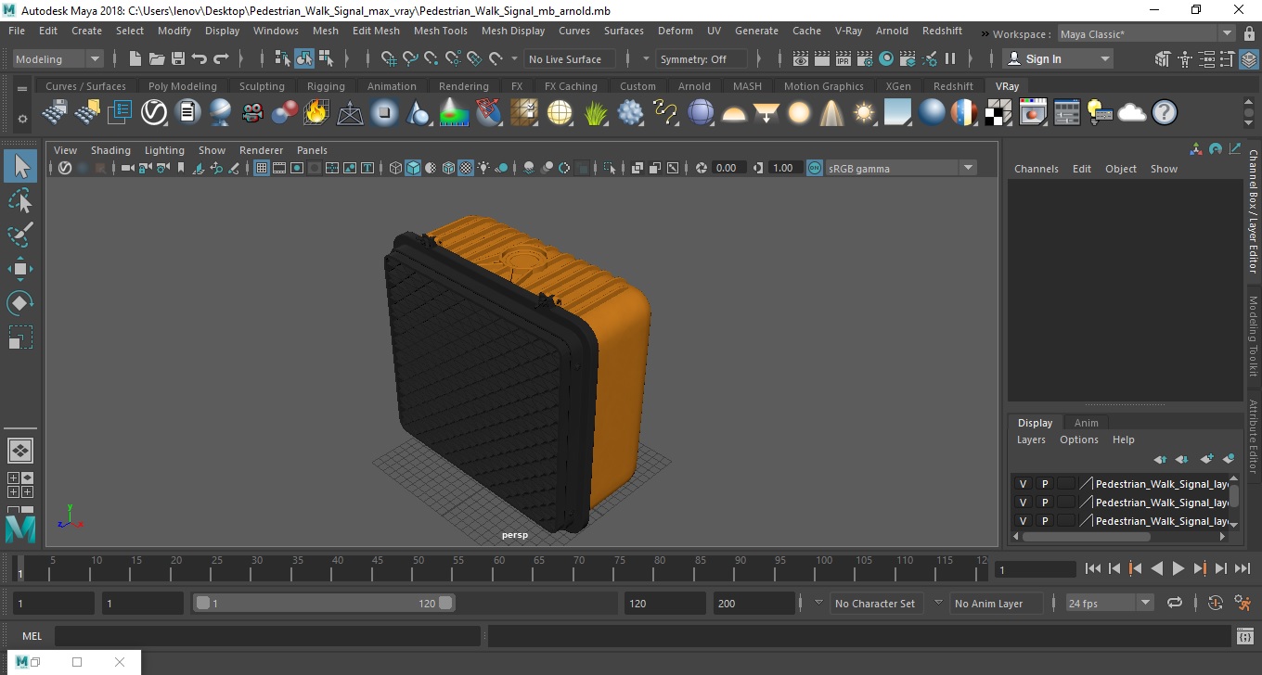Pause rendering with pause icon
This screenshot has width=1262, height=675.
[950, 58]
